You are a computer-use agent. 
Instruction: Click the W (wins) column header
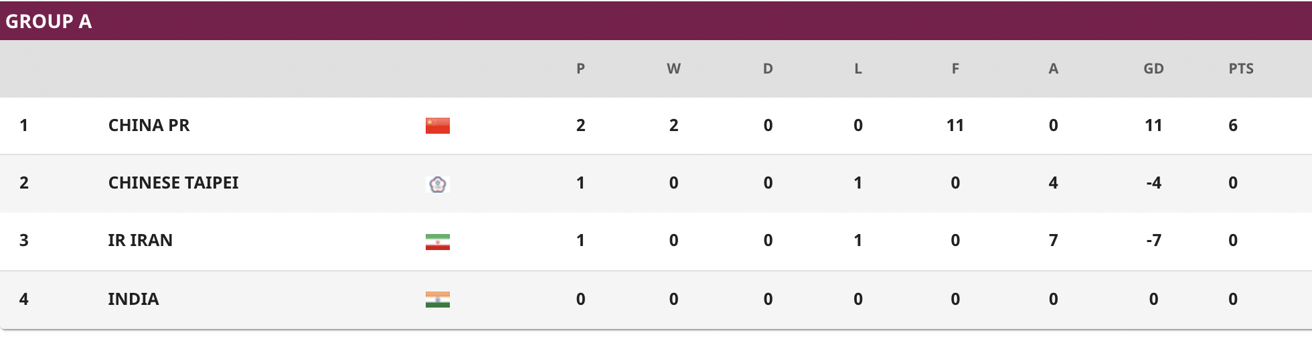click(x=673, y=68)
